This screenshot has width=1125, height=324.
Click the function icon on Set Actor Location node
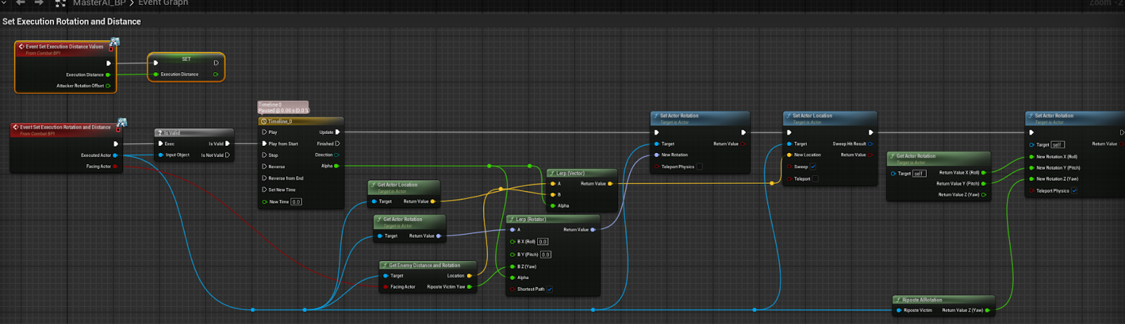(x=789, y=116)
